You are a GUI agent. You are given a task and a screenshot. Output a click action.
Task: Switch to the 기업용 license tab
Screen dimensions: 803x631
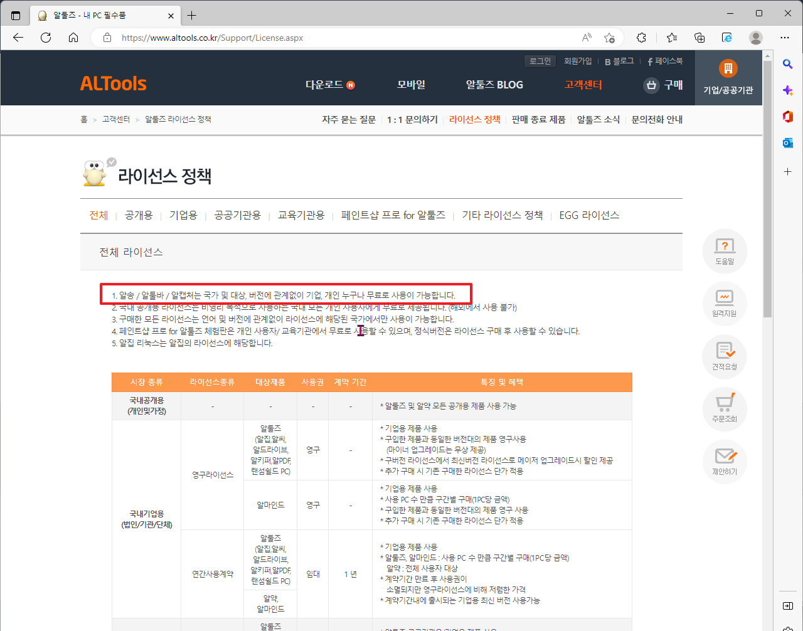coord(183,215)
